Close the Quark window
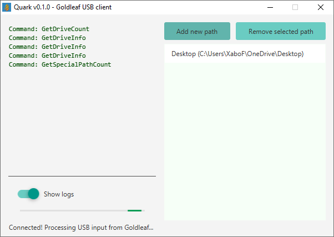334x237 pixels. [320, 7]
